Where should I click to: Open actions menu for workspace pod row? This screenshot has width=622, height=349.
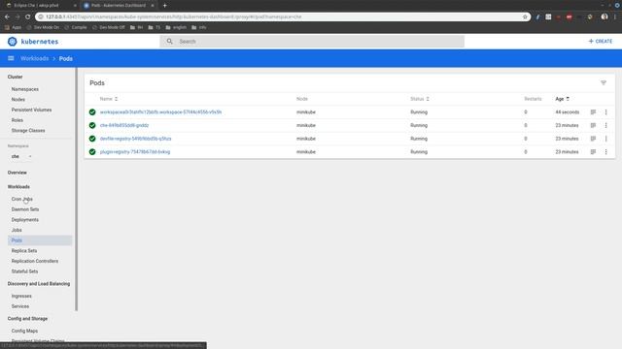[605, 112]
